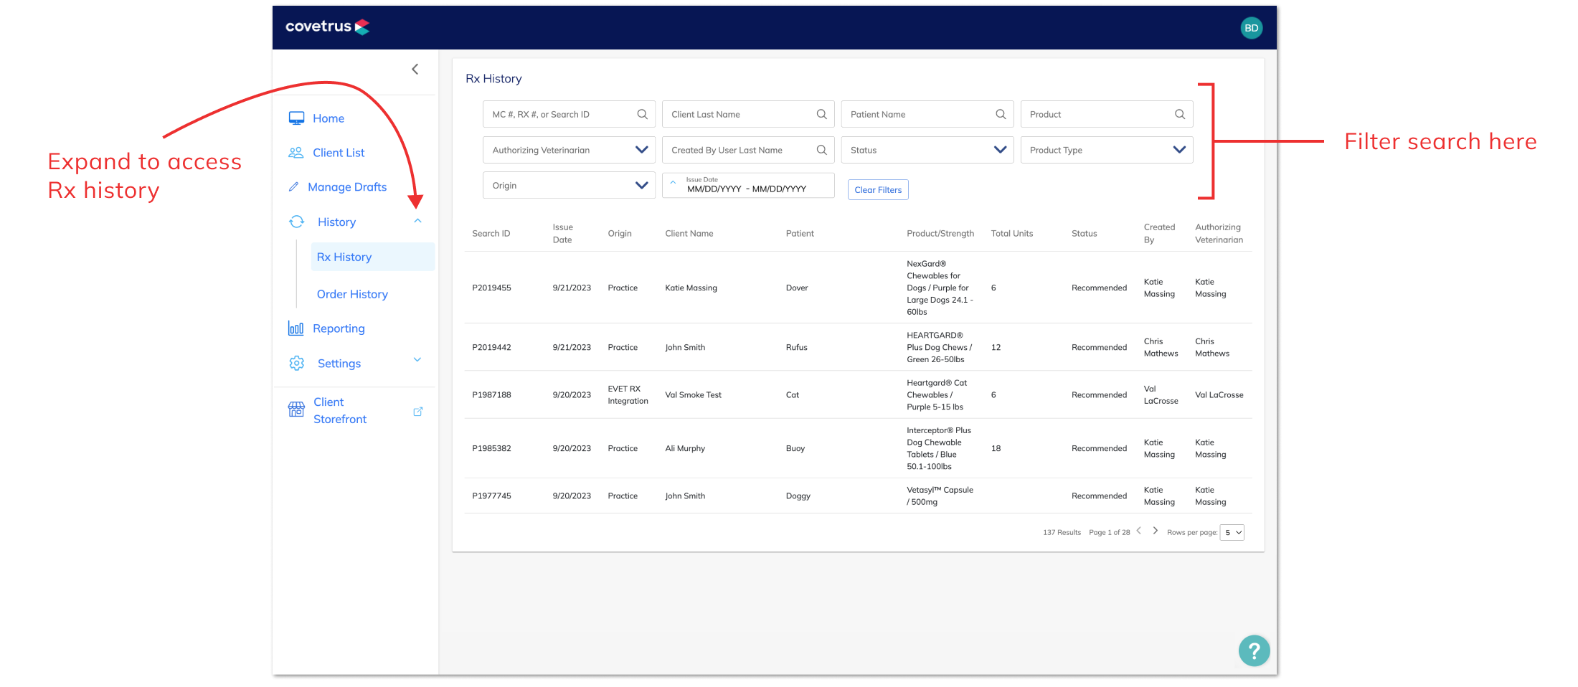Collapse the History menu section
The width and height of the screenshot is (1578, 687).
[417, 222]
